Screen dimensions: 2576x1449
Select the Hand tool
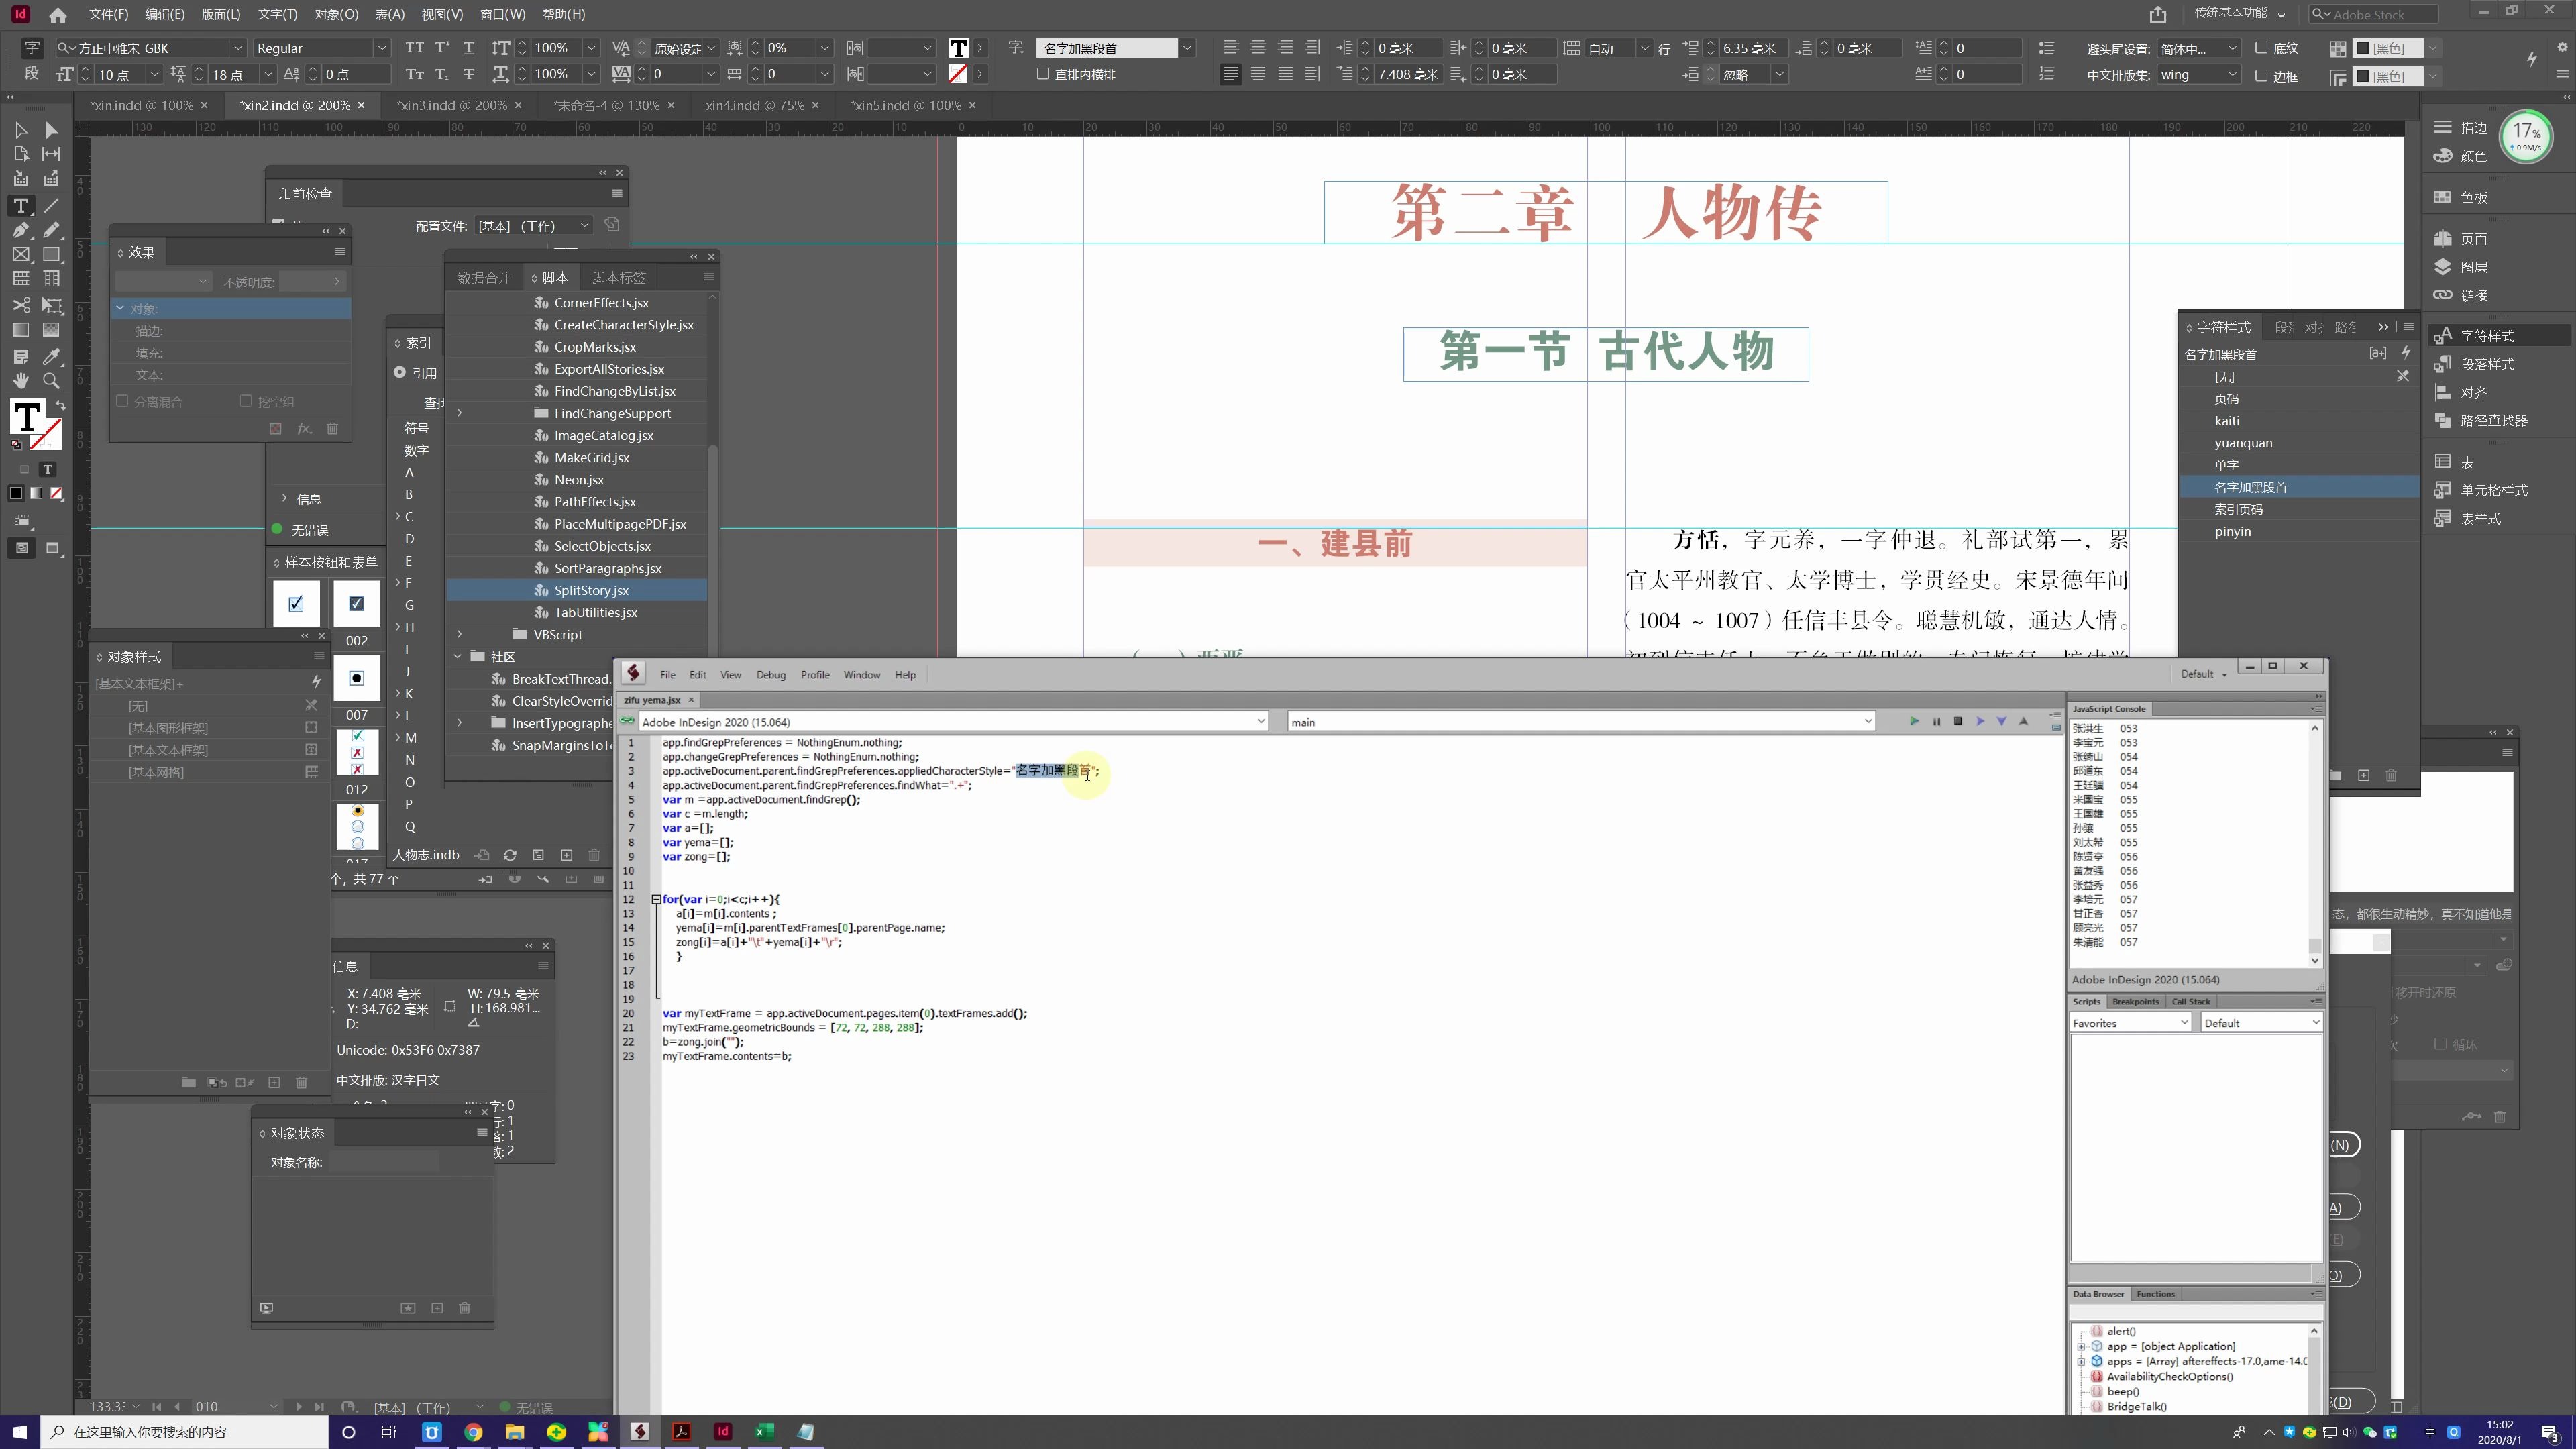(21, 380)
